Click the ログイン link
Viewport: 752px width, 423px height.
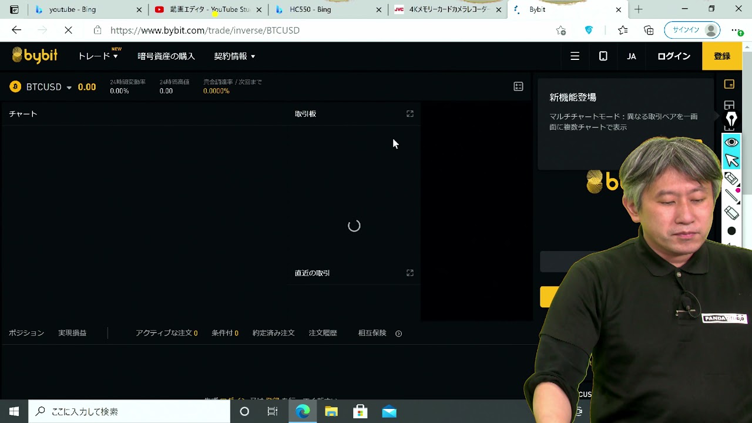tap(674, 56)
